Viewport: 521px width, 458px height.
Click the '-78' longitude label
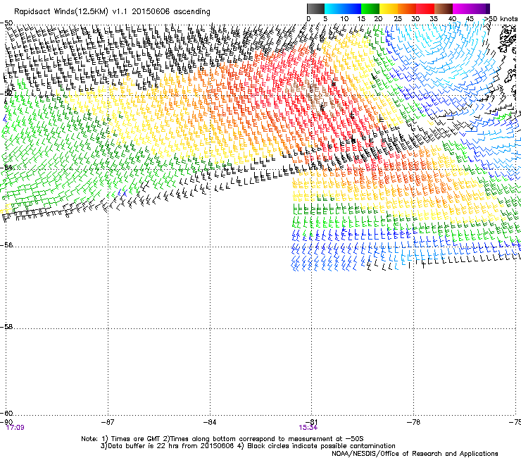[x=413, y=422]
